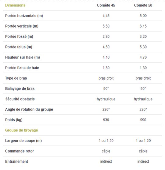Click the Largeur de coupe (m) label
165x170 pixels.
[x=24, y=141]
